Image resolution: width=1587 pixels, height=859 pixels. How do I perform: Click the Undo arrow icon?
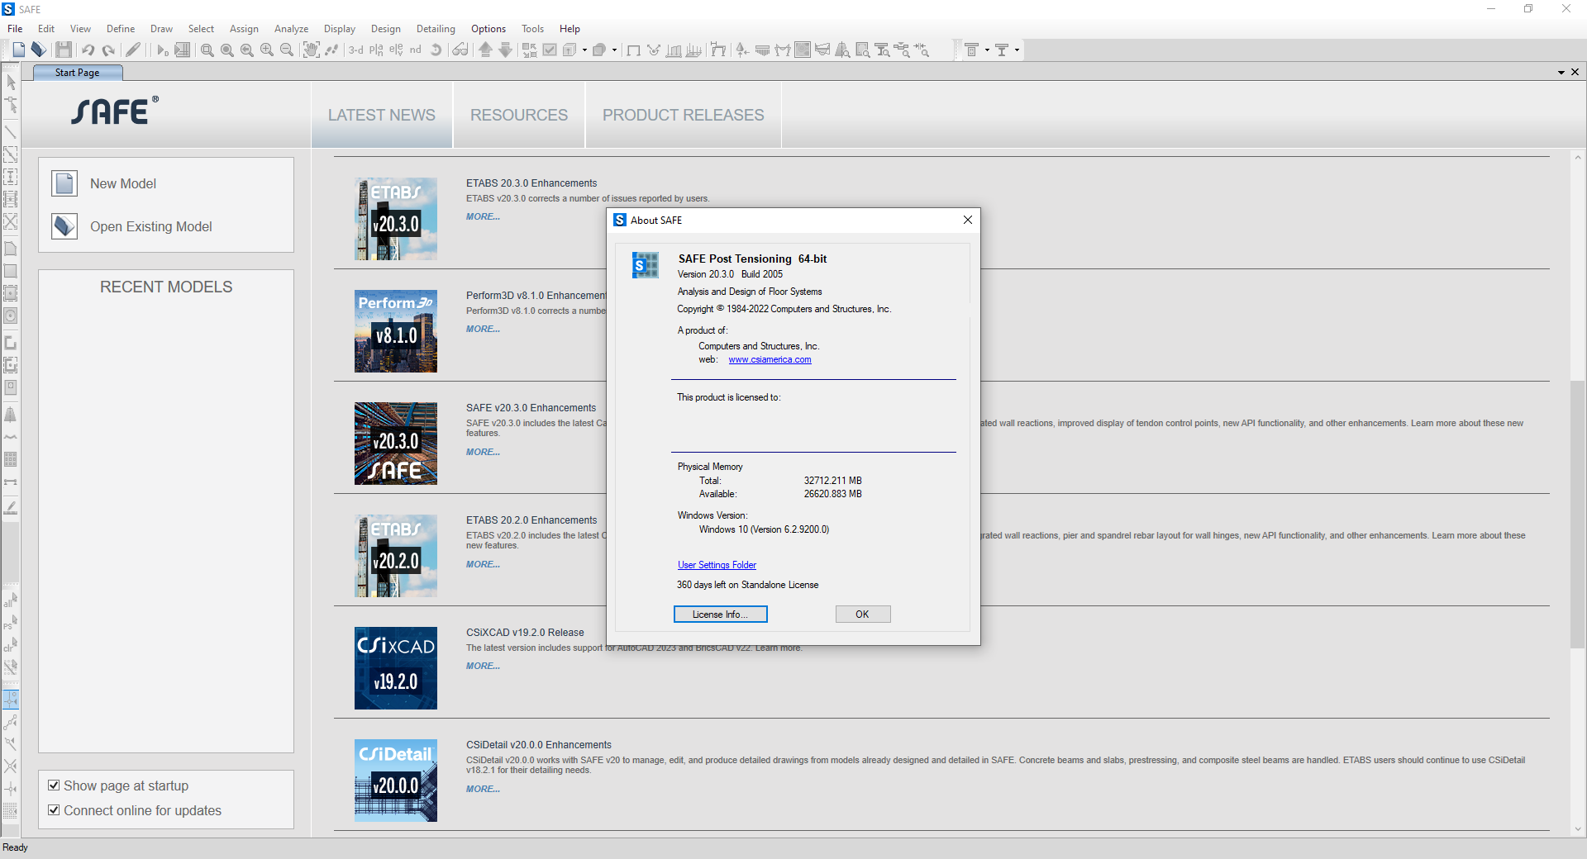[88, 50]
